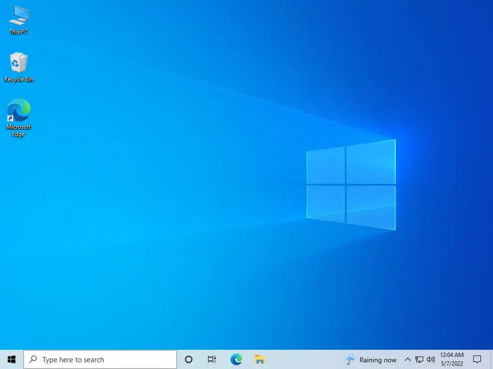Open the clock showing 12:04 AM
This screenshot has width=493, height=369.
pyautogui.click(x=452, y=359)
